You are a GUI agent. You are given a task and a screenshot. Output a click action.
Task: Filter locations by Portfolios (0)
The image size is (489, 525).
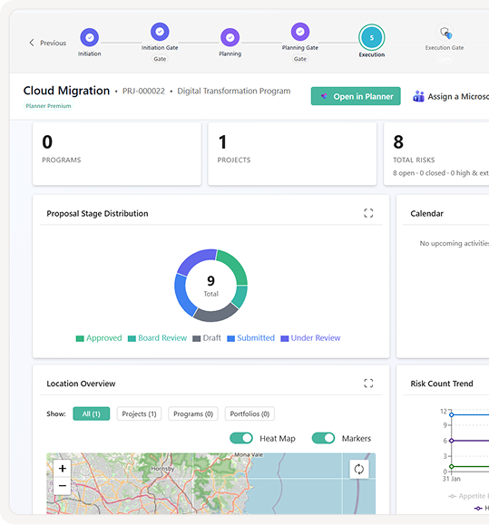click(249, 413)
